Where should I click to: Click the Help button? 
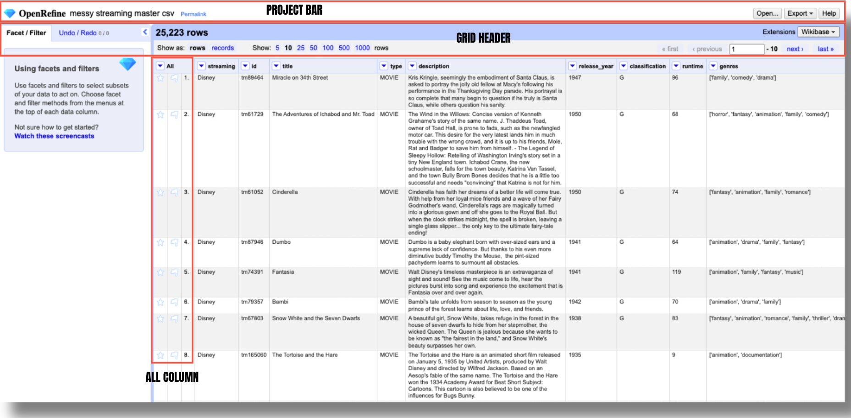(x=829, y=13)
